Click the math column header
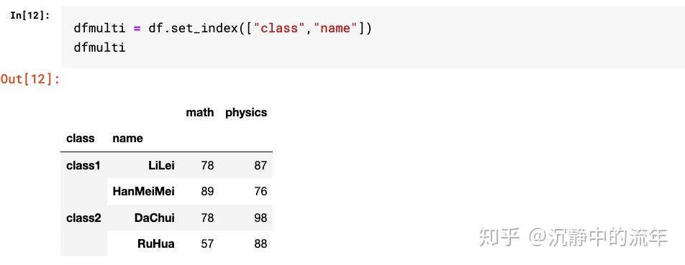Viewport: 685px width, 265px height. tap(199, 113)
